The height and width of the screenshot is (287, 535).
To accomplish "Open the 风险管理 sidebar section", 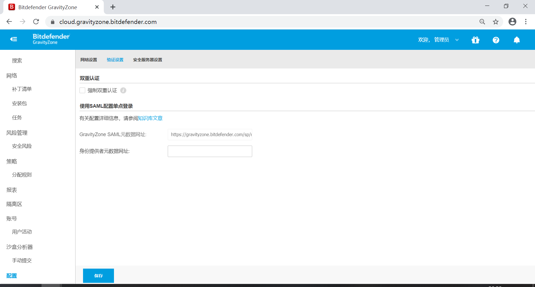I will pyautogui.click(x=17, y=133).
